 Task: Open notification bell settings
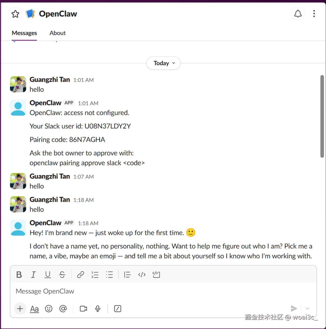click(x=298, y=14)
